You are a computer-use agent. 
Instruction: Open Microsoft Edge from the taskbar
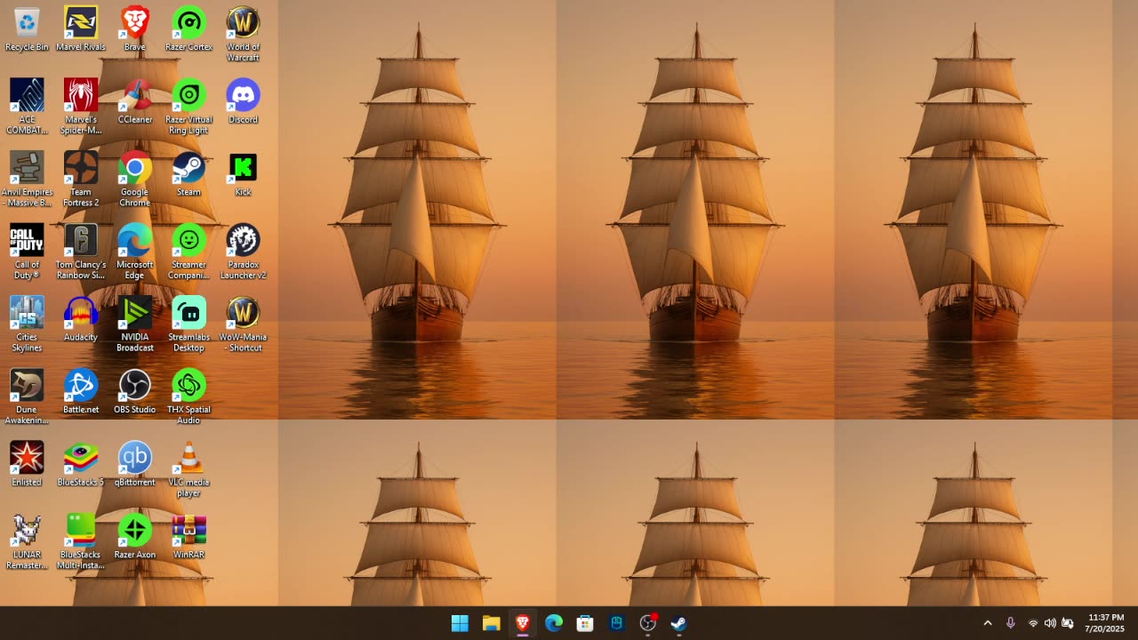(554, 623)
